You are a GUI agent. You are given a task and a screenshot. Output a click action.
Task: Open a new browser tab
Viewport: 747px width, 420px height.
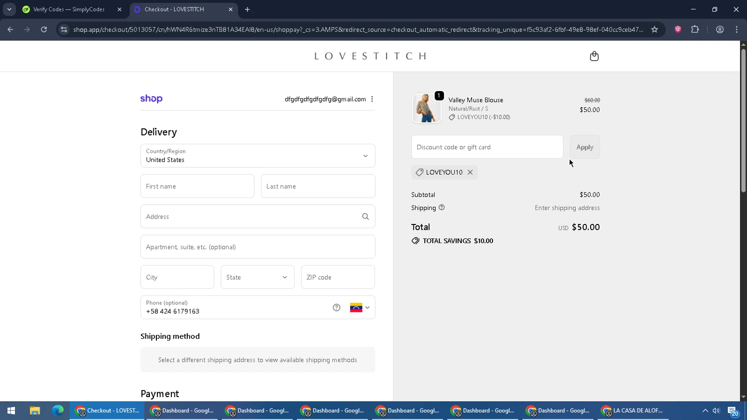(x=248, y=9)
